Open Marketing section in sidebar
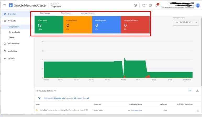 click(12, 51)
